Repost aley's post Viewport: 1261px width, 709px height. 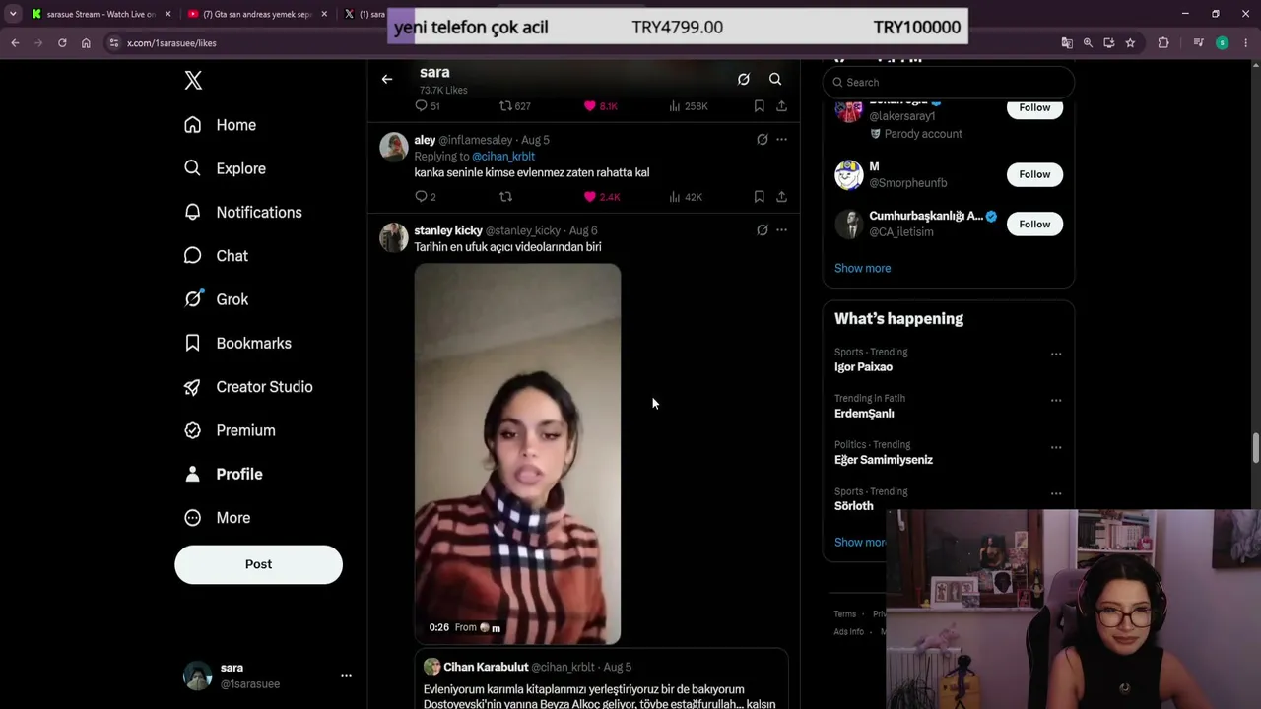click(x=505, y=197)
